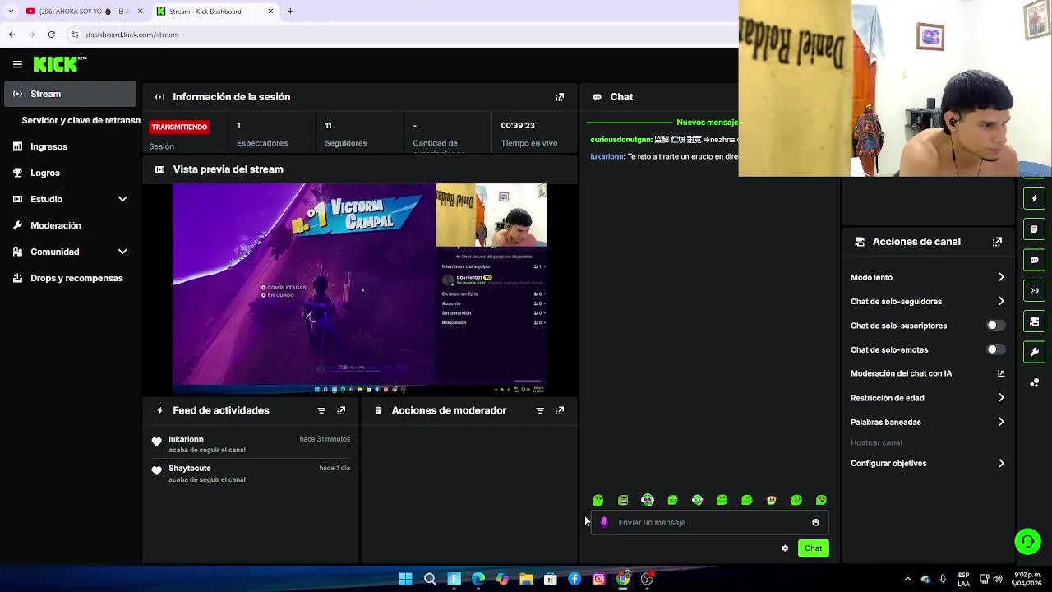Click the volume icon in system tray
1052x592 pixels.
tap(999, 579)
